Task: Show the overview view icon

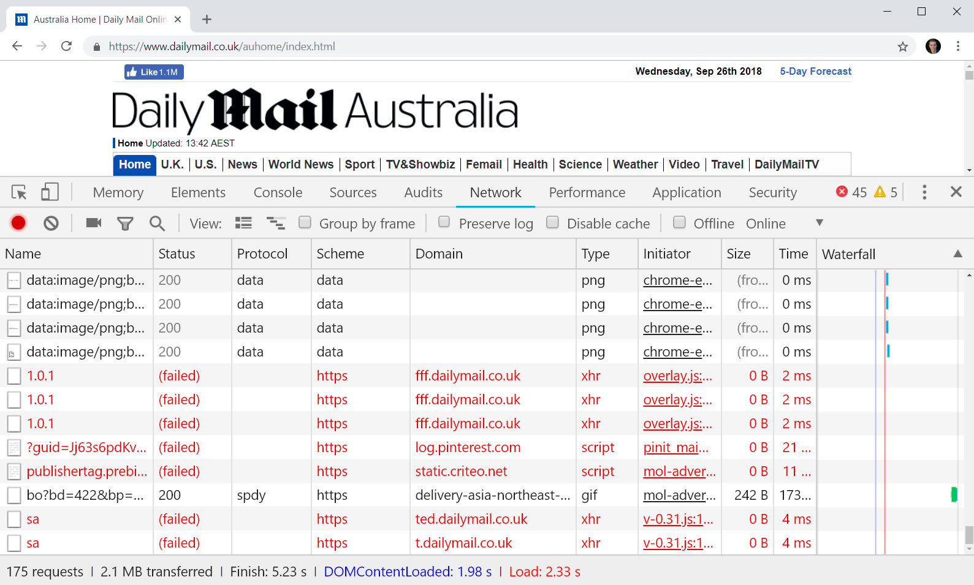Action: pos(276,223)
